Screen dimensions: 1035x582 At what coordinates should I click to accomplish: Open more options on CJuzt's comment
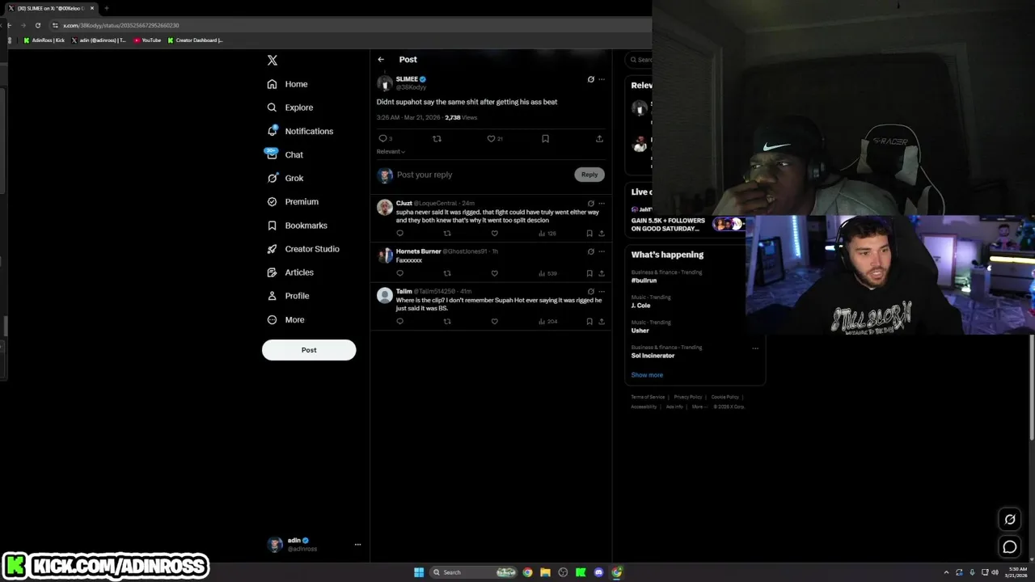click(x=602, y=203)
